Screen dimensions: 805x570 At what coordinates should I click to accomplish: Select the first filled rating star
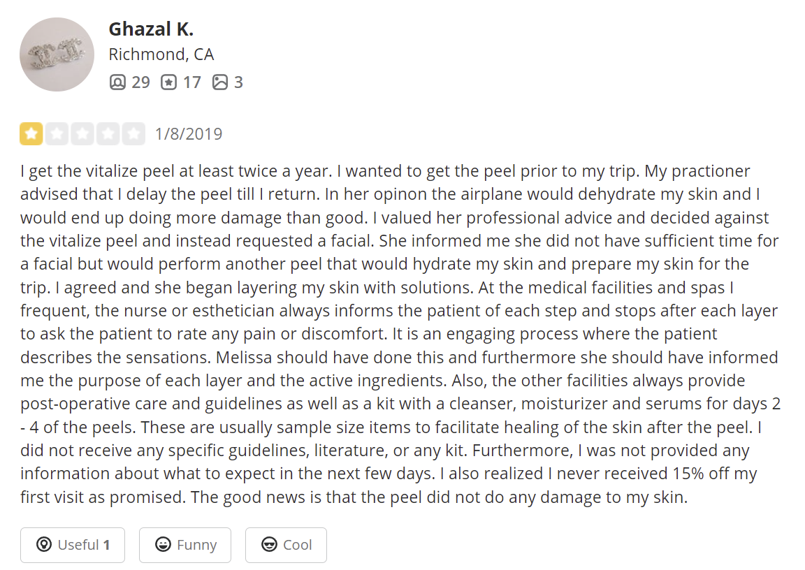click(31, 134)
